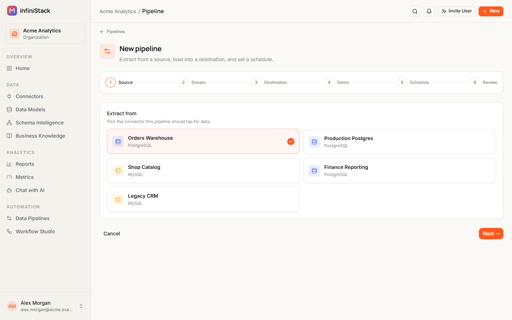Click the Data Models database icon
This screenshot has width=512, height=320.
point(9,110)
